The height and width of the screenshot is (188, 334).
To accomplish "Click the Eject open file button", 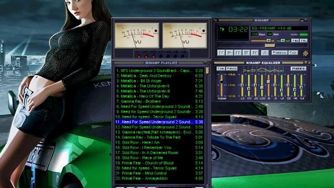I will pyautogui.click(x=265, y=53).
